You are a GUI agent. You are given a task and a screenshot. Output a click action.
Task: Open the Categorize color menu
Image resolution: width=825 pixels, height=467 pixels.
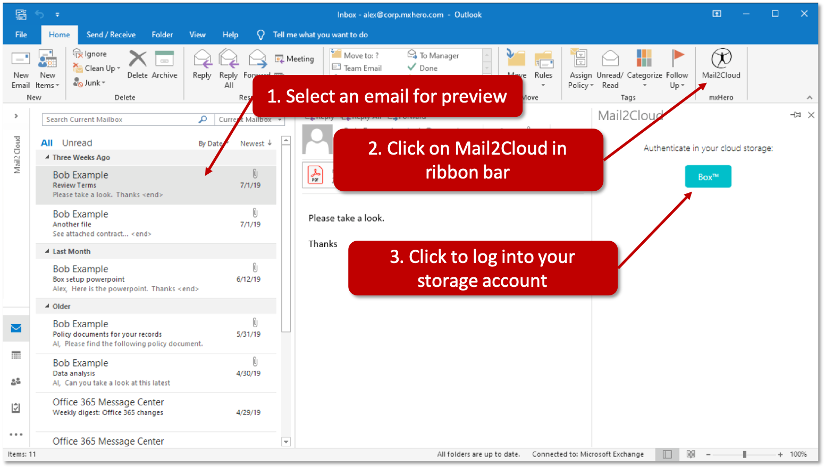(644, 70)
